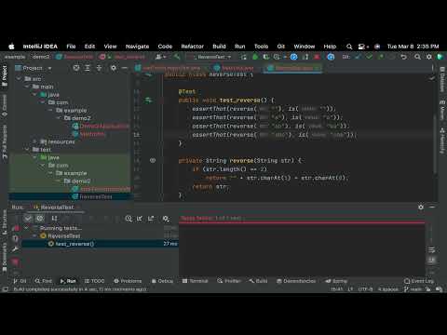Hide the Project panel with minus icon
Viewport: 447px width, 335px height.
[125, 68]
